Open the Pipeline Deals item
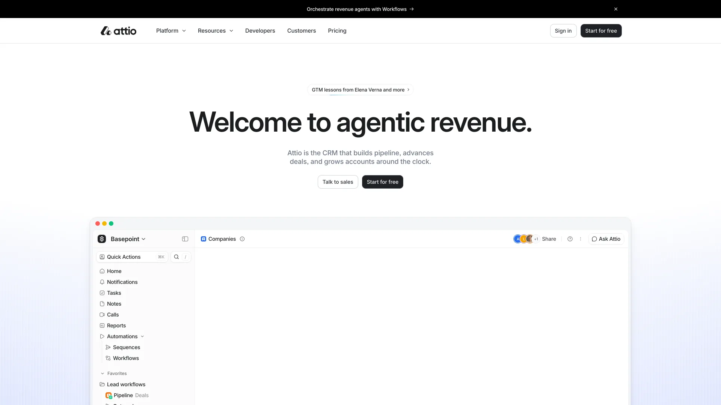This screenshot has width=721, height=405. click(x=127, y=395)
